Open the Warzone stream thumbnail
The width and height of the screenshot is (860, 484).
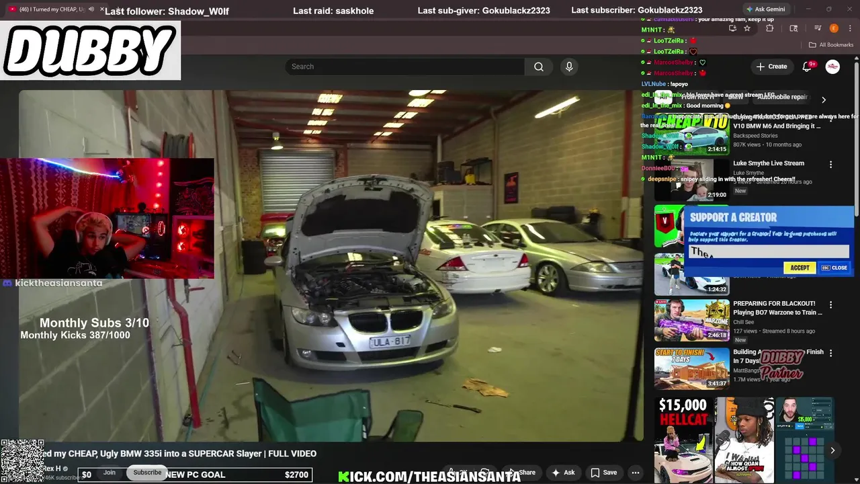(691, 321)
